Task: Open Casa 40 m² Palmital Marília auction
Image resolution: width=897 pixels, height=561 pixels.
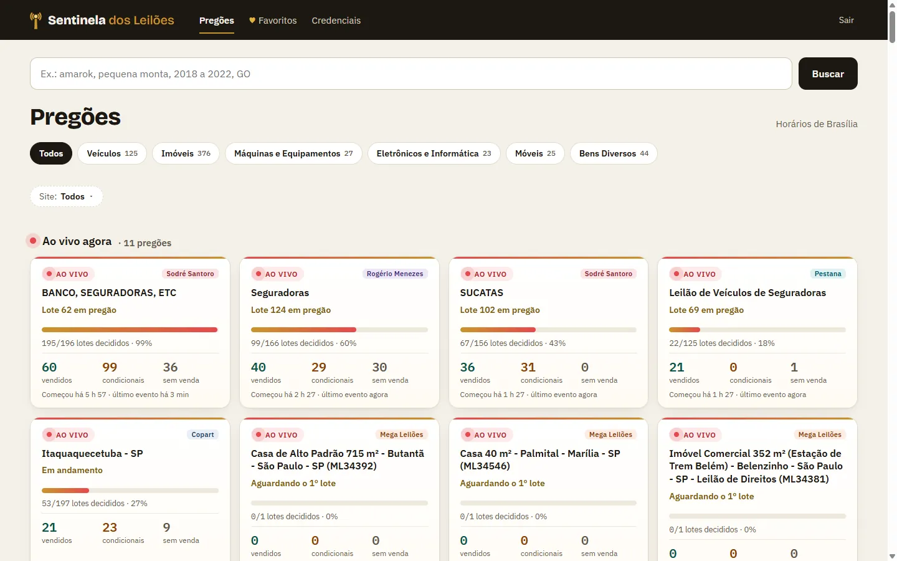Action: [x=540, y=459]
